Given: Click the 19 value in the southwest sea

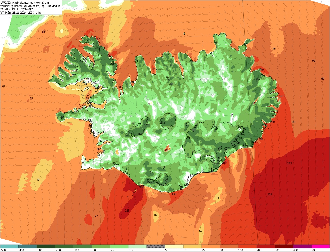Looking at the screenshot, I should (x=38, y=180).
